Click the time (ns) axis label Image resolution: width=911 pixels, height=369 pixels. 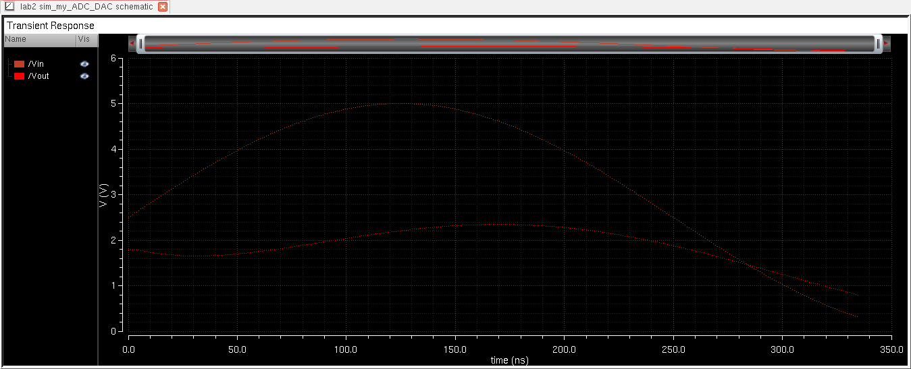[510, 360]
